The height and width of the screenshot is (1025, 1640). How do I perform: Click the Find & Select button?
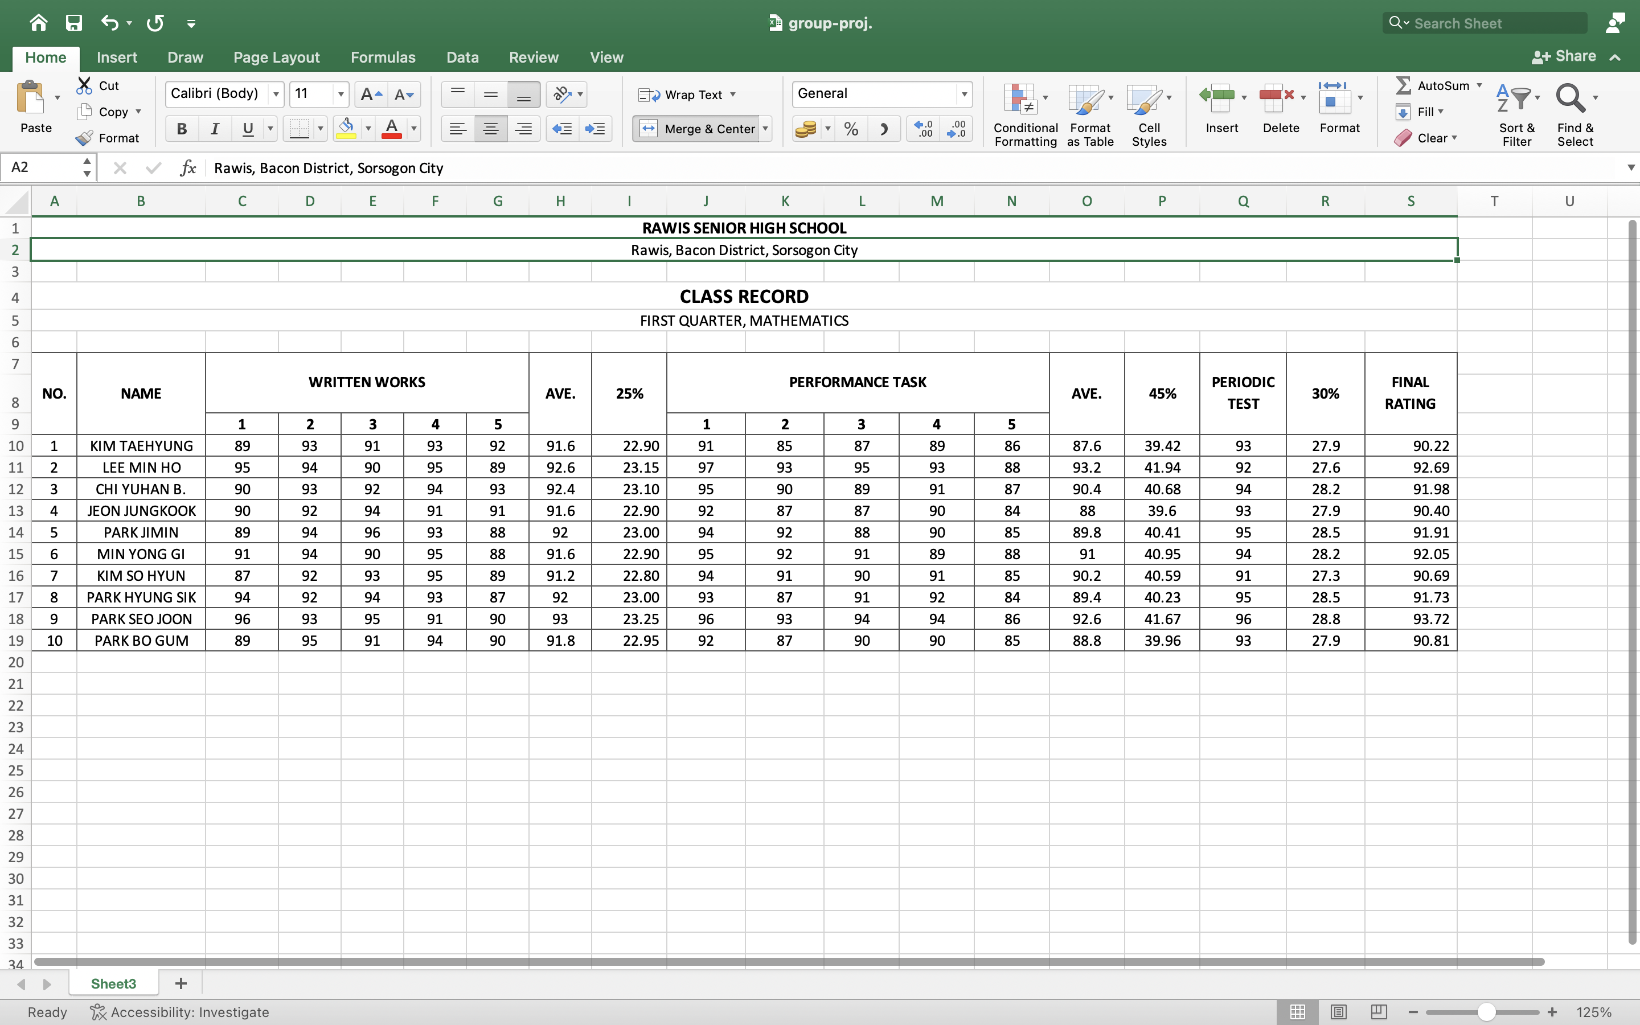click(1575, 114)
